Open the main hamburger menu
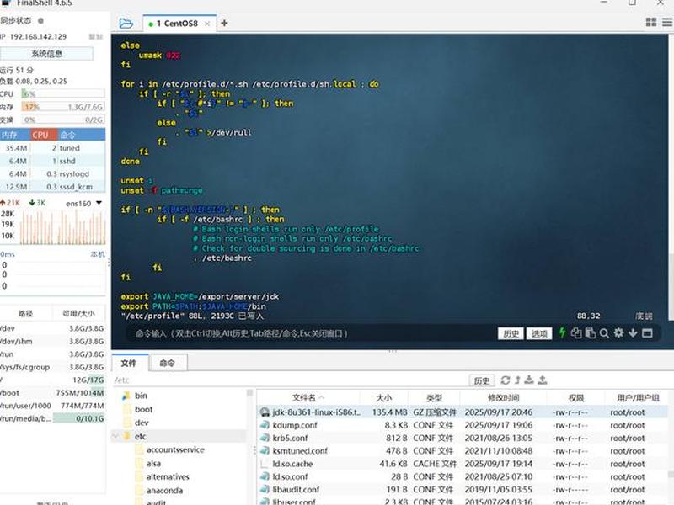Viewport: 674px width, 505px height. coord(667,23)
